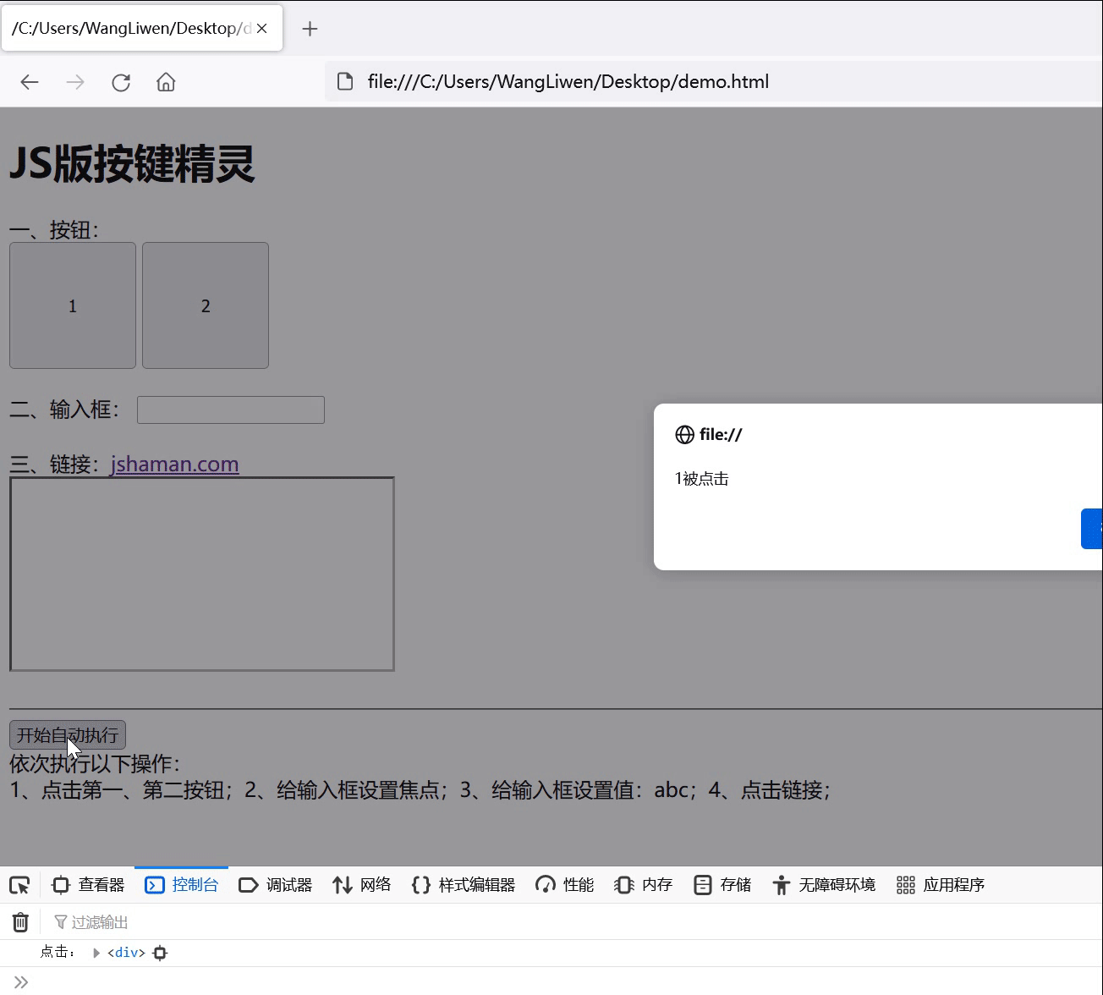The height and width of the screenshot is (995, 1103).
Task: Reload the page with the refresh icon
Action: tap(120, 81)
